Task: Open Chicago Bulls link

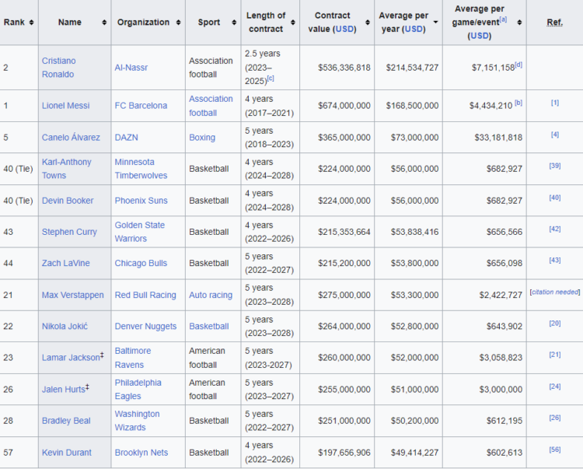Action: tap(141, 264)
